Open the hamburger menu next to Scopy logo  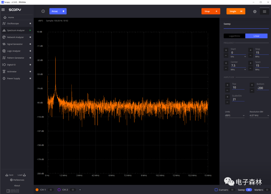pyautogui.click(x=3, y=10)
